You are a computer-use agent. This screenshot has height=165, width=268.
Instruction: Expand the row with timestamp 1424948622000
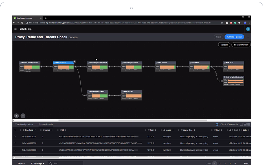click(x=15, y=143)
